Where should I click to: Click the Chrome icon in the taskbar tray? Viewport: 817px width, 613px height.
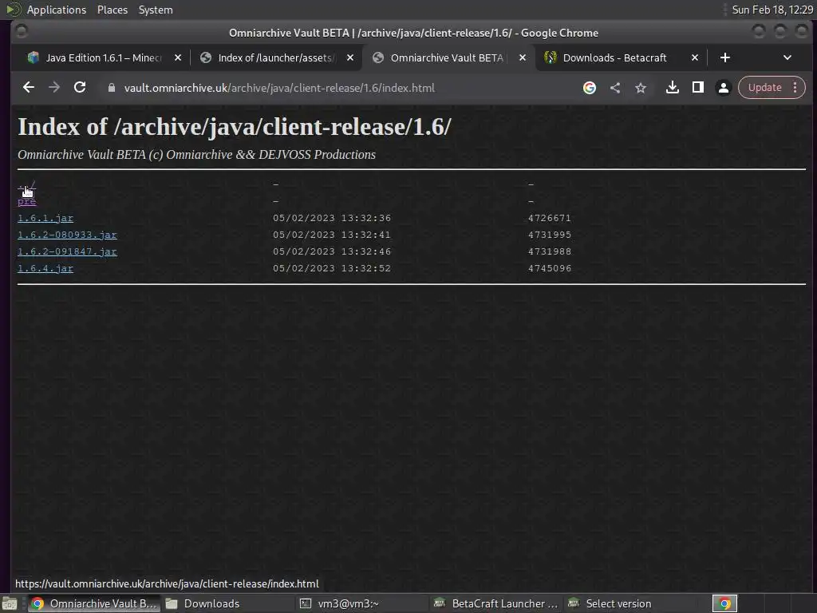724,603
